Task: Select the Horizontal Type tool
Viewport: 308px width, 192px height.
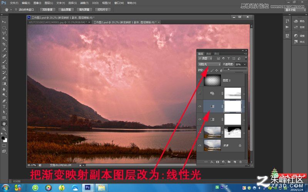Action: pos(4,106)
